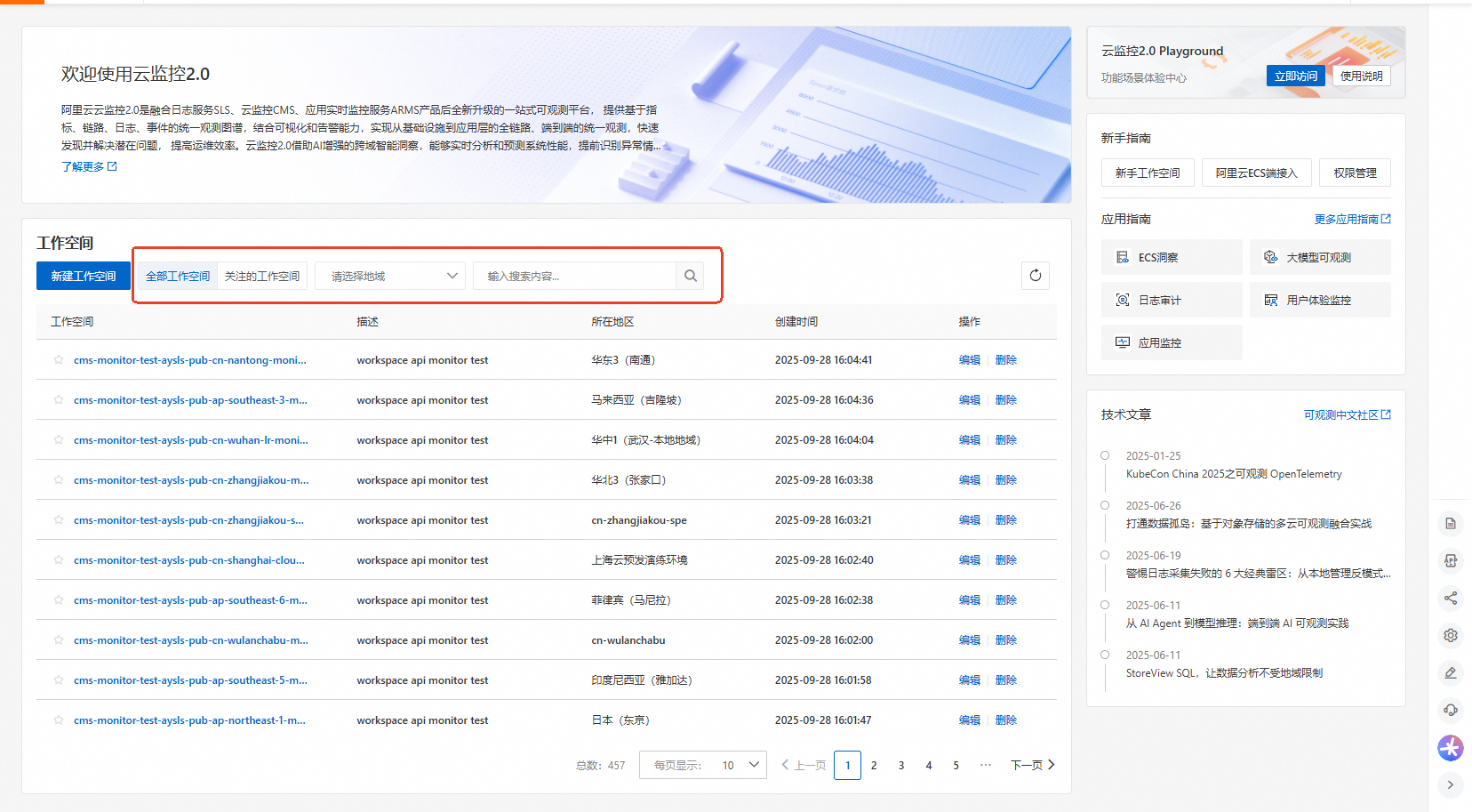Click the ECS洞察 icon
The image size is (1472, 812).
(1122, 257)
